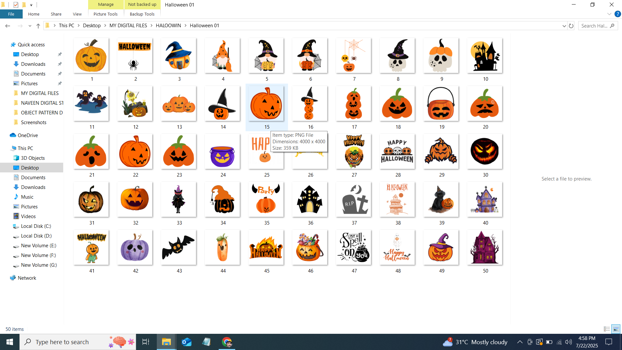622x350 pixels.
Task: Click the volume speaker tray icon
Action: tap(569, 342)
